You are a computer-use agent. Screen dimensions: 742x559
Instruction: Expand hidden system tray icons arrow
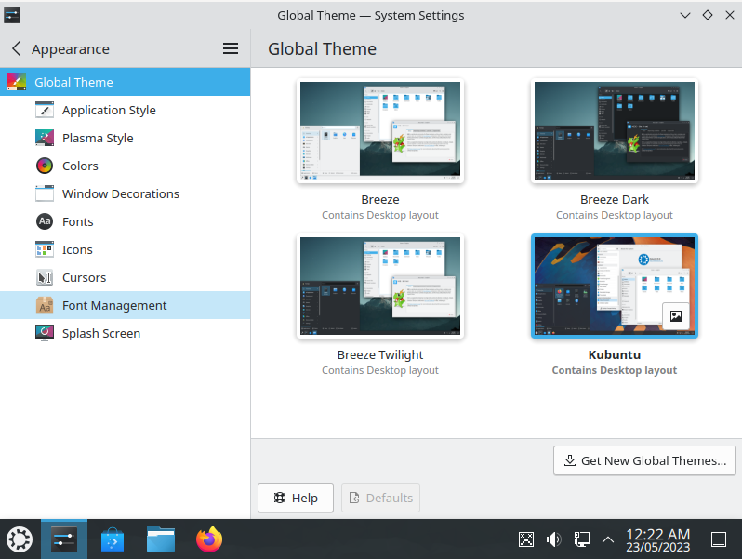[608, 539]
